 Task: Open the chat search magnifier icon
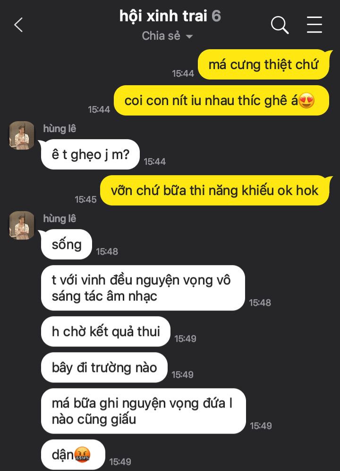pyautogui.click(x=280, y=25)
